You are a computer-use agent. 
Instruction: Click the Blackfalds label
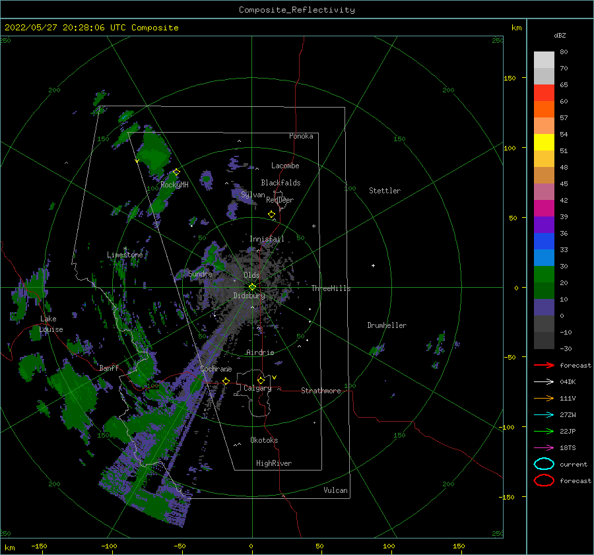(x=280, y=183)
